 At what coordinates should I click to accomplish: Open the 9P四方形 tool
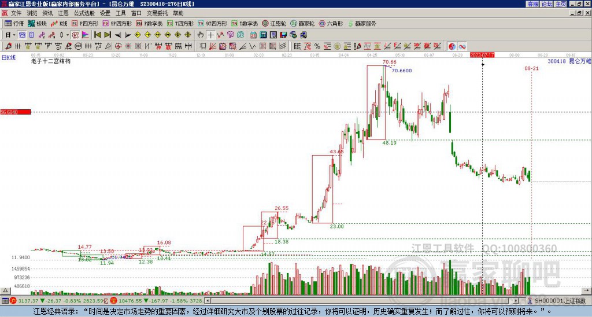click(117, 23)
